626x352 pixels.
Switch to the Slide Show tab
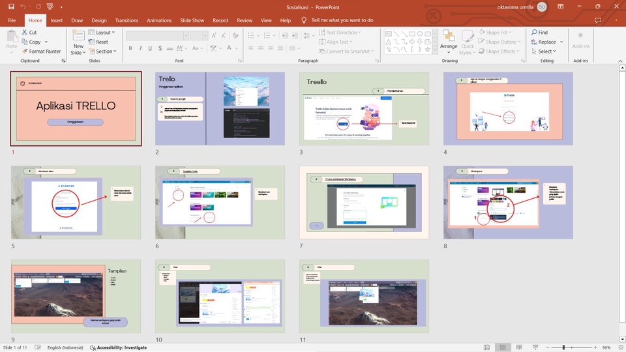[x=192, y=20]
